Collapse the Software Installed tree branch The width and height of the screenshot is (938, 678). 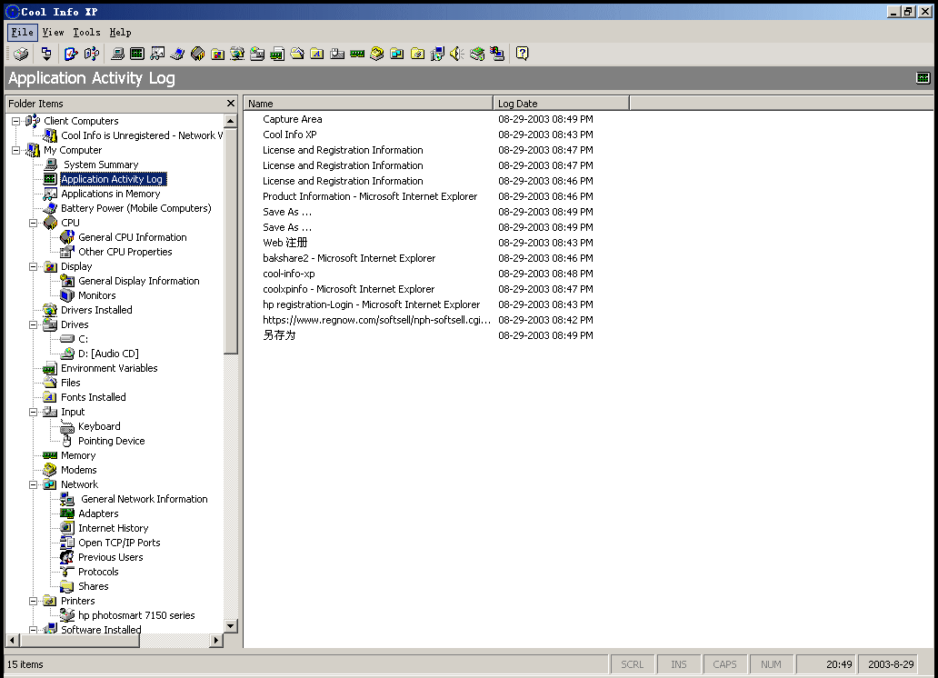click(x=34, y=630)
